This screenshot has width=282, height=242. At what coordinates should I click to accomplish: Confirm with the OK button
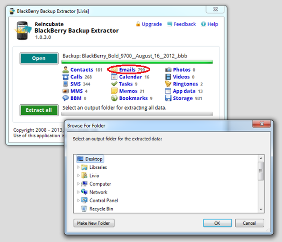pyautogui.click(x=217, y=223)
